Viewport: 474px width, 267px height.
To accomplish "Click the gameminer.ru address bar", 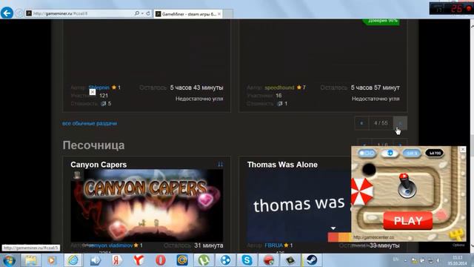I will pos(81,13).
